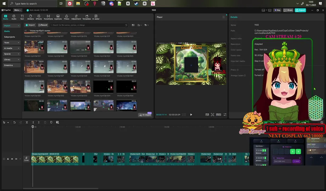Open Dreamina in the left sidebar
The height and width of the screenshot is (191, 326).
(x=12, y=65)
